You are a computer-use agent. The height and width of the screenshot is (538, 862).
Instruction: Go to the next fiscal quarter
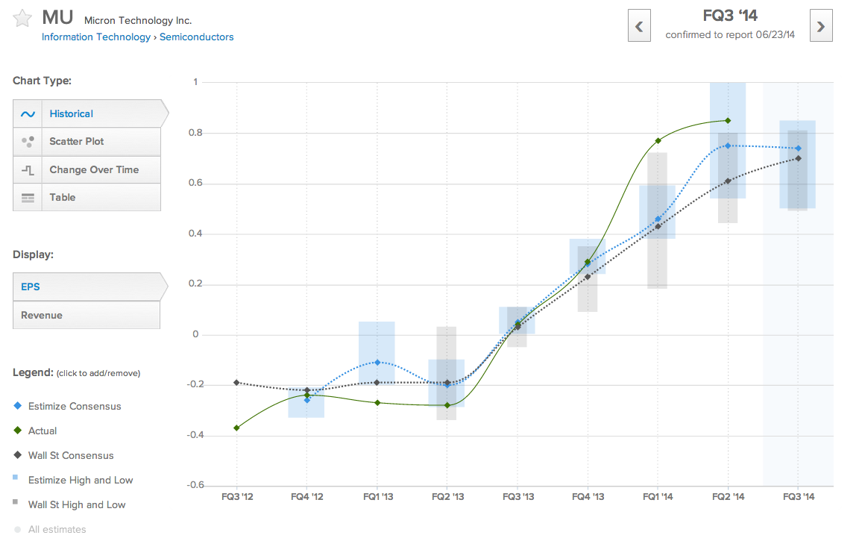[821, 25]
